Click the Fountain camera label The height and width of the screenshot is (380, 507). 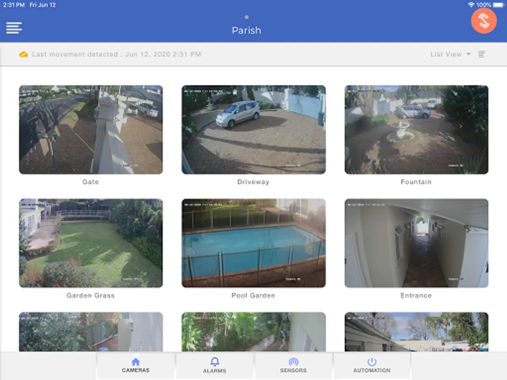[416, 182]
